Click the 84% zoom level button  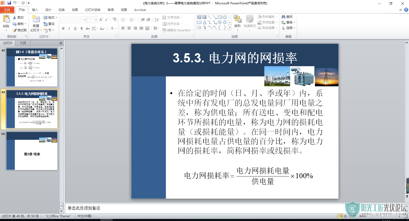(x=362, y=216)
